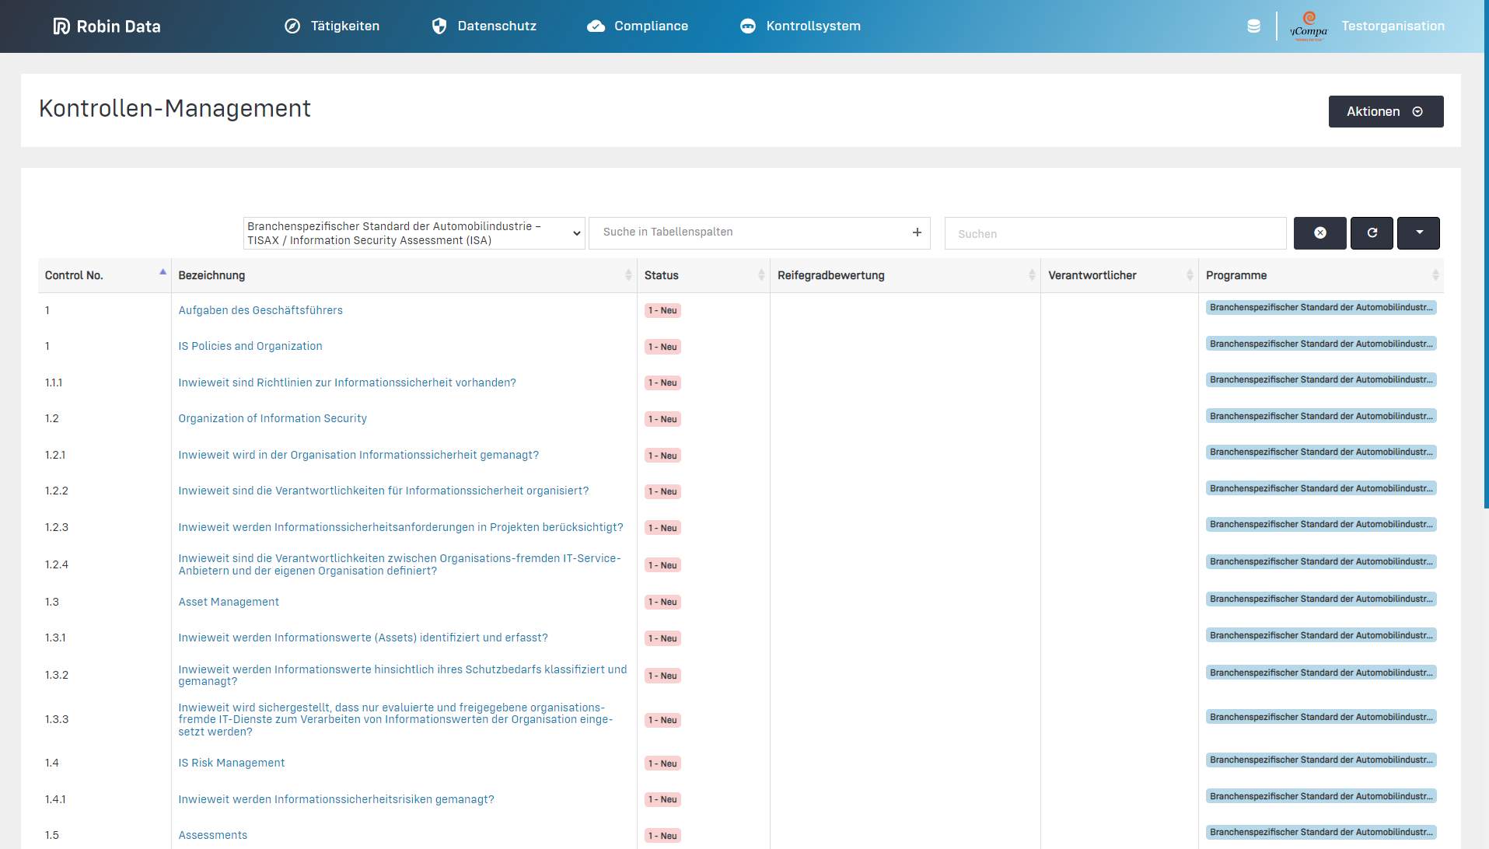Click the Robin Data logo icon
1489x849 pixels.
(61, 26)
